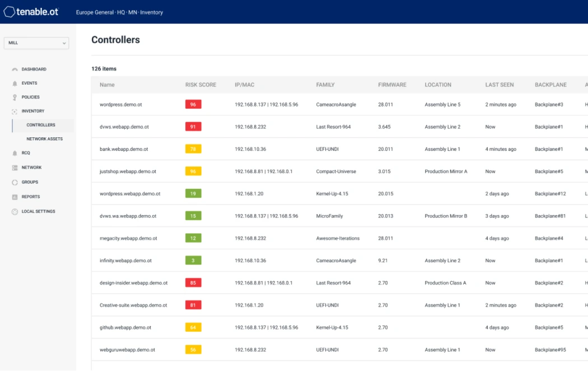Screen dimensions: 588x371
Task: Sort by the Firmware column header
Action: 392,85
